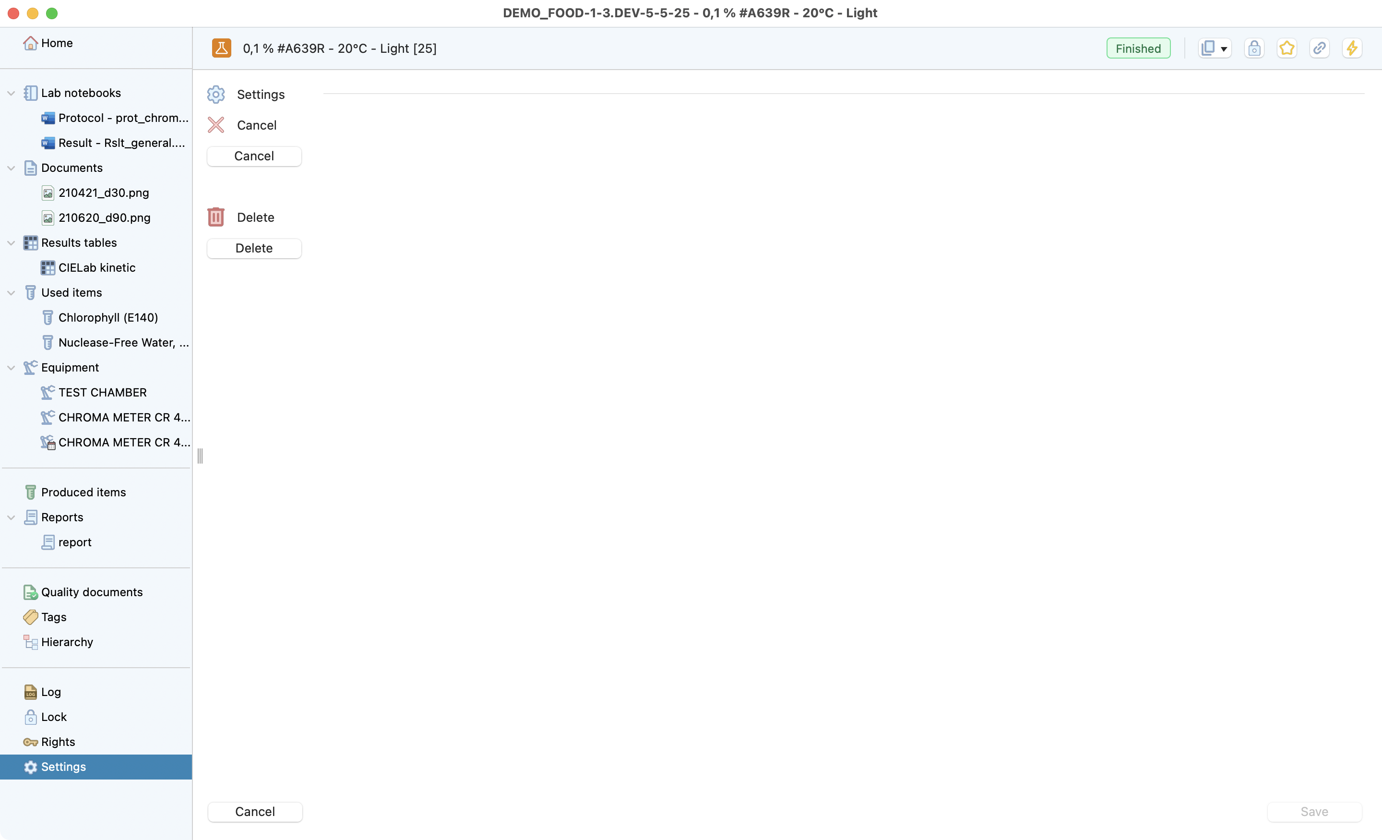Click the star favorite icon

(1287, 48)
